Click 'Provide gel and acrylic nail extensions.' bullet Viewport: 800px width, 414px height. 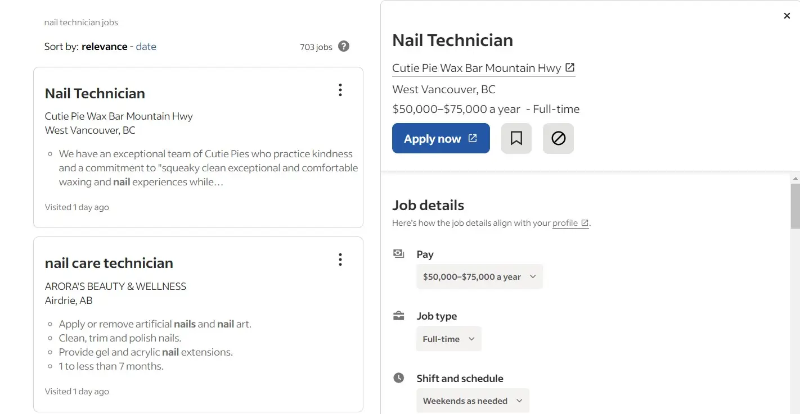tap(146, 352)
